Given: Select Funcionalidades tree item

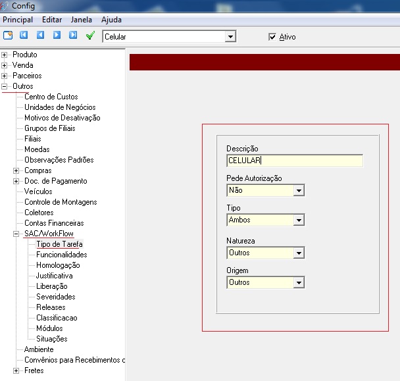Looking at the screenshot, I should click(62, 255).
